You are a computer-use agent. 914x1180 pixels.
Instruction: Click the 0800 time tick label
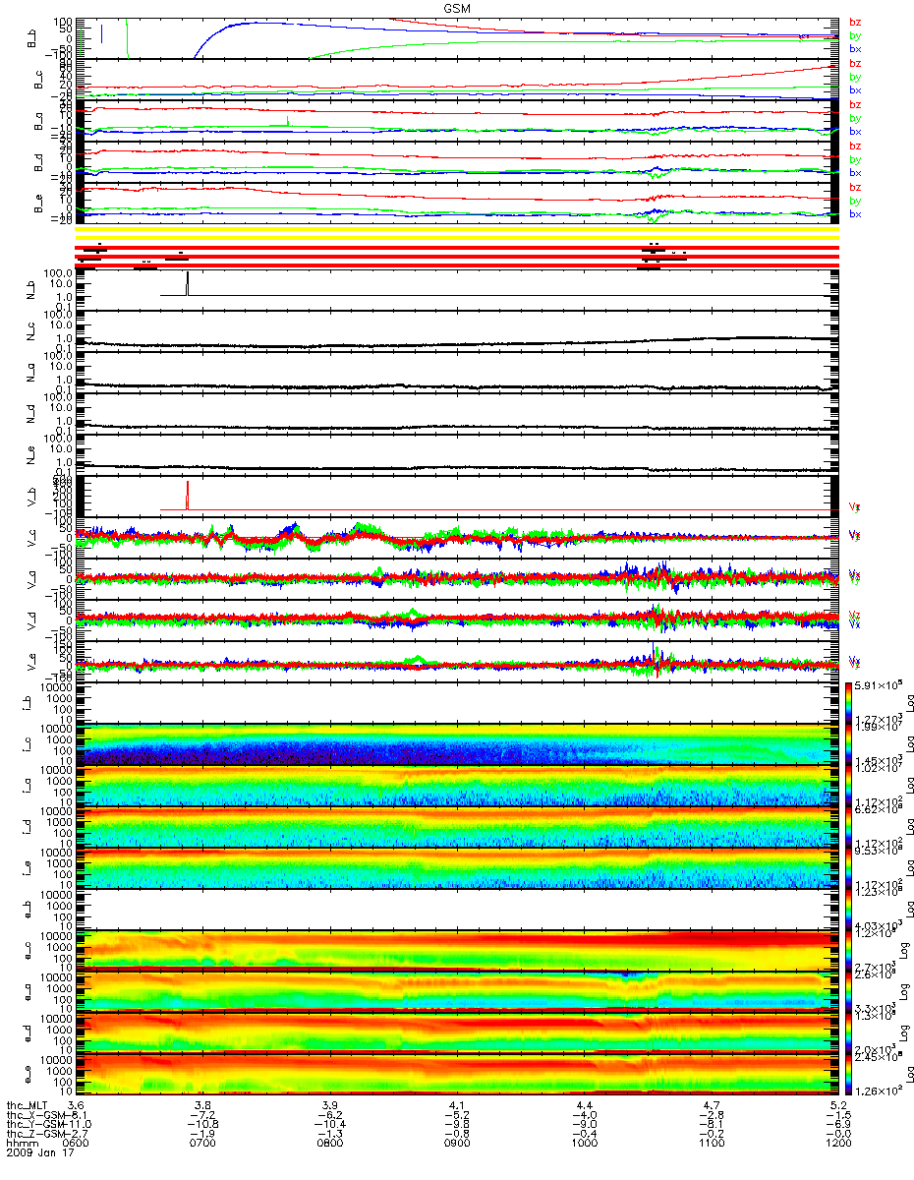pos(330,1143)
